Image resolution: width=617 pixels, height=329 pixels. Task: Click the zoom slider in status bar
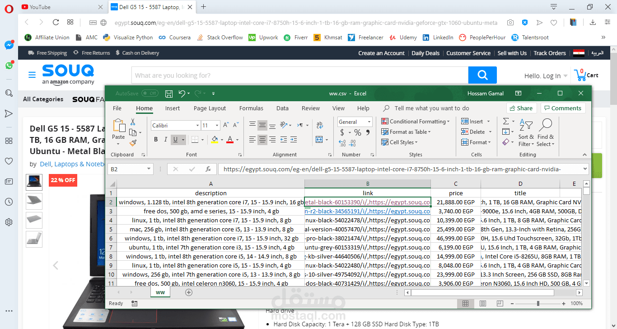click(538, 303)
